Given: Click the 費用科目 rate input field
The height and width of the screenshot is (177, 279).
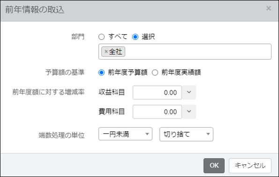Looking at the screenshot, I should (x=157, y=111).
